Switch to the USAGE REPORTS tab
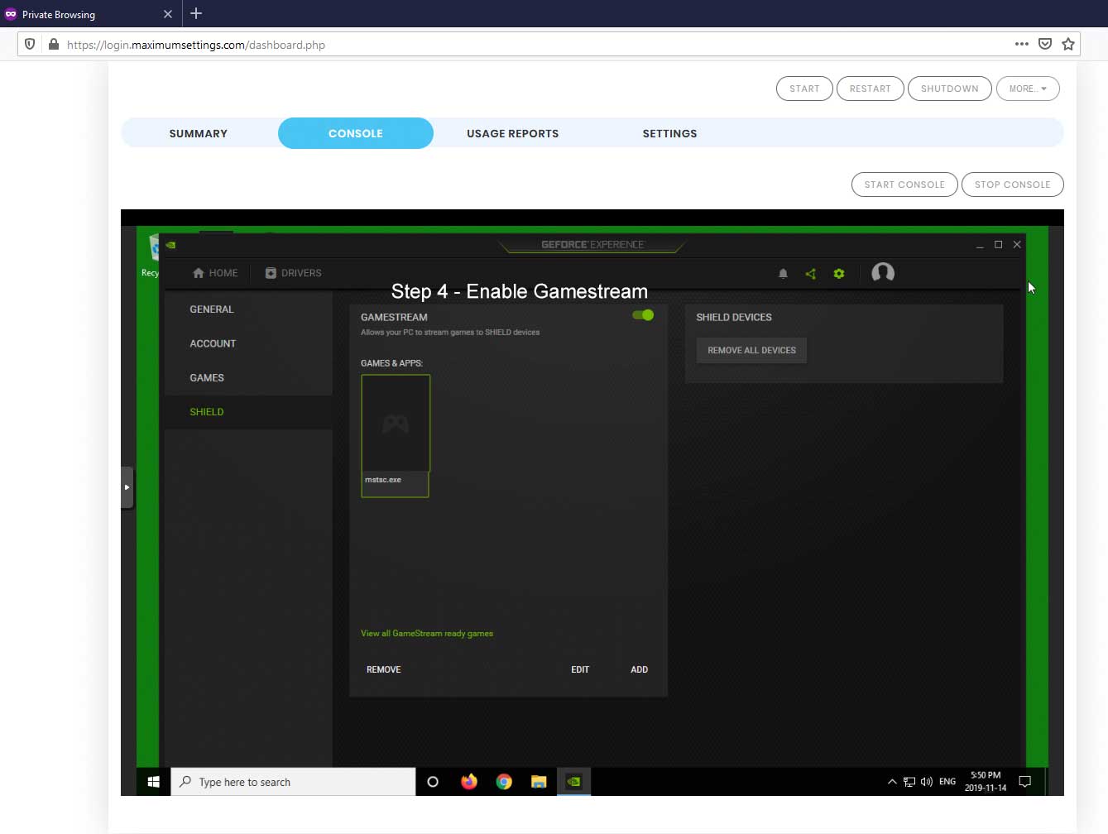1108x834 pixels. coord(513,133)
